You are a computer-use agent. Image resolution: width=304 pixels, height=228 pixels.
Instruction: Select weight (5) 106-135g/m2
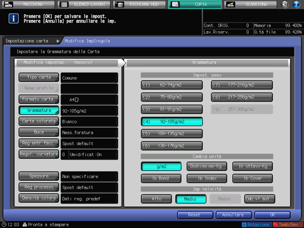pyautogui.click(x=172, y=133)
